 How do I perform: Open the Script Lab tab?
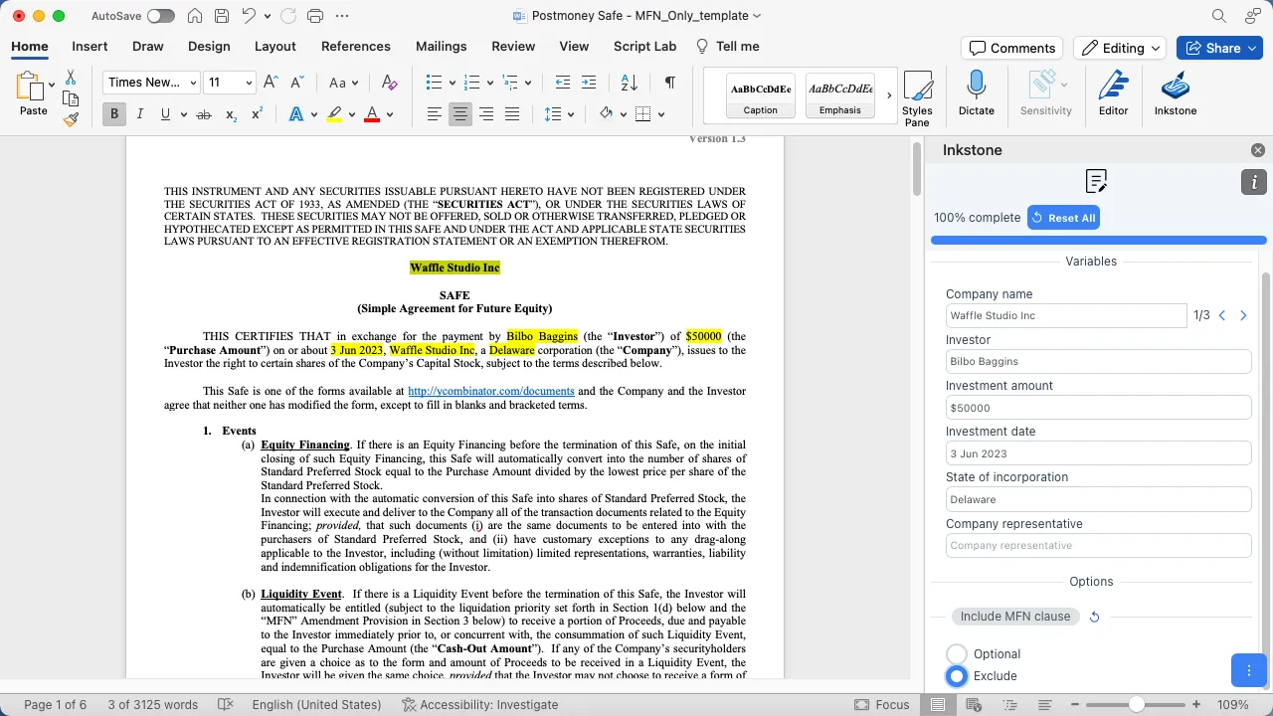644,46
